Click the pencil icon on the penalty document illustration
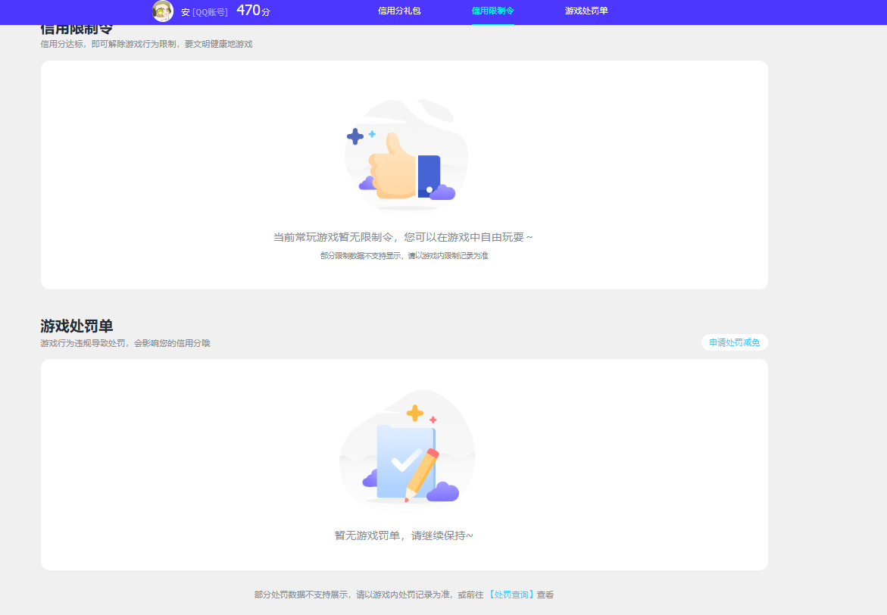 [x=422, y=471]
